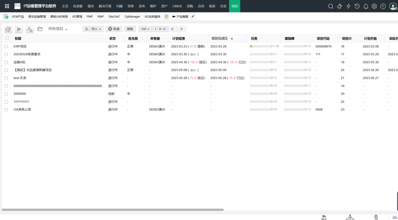Screen dimensions: 398x220
Task: Check the test-天龙 row checkbox
Action: [6, 78]
